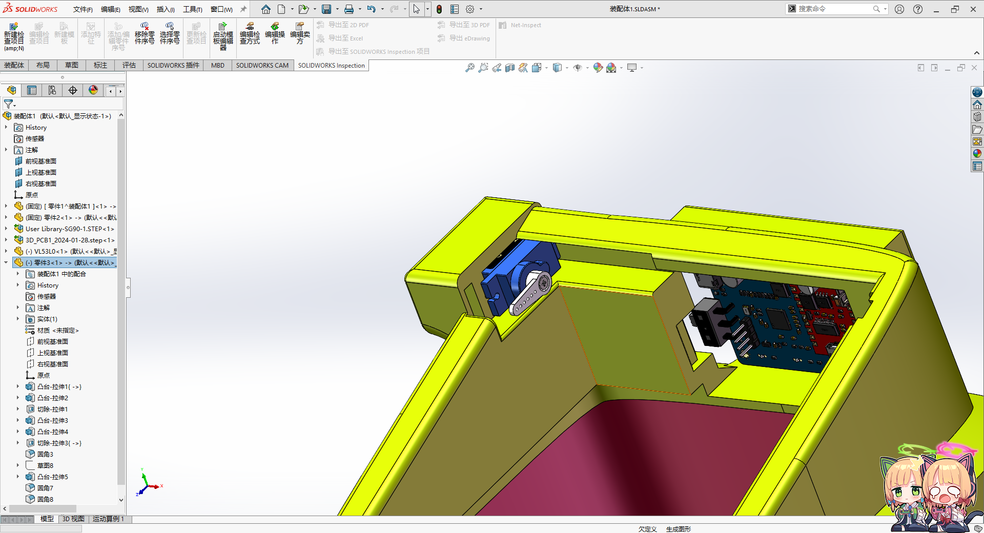Toggle the Section View tool
The image size is (984, 533).
(510, 68)
